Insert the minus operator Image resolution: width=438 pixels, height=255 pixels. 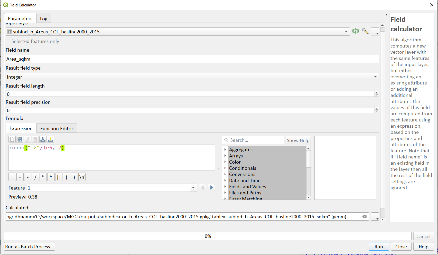(x=28, y=177)
